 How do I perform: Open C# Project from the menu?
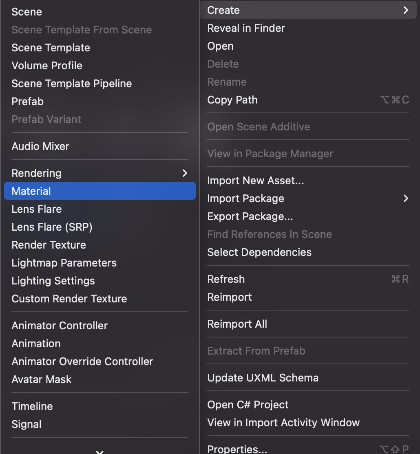(248, 405)
